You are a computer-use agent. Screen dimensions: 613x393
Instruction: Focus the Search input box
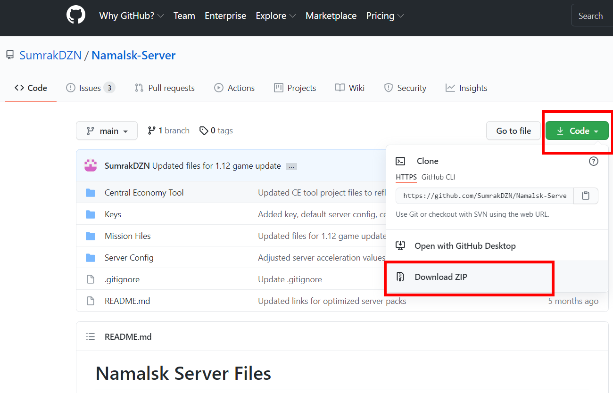click(592, 16)
